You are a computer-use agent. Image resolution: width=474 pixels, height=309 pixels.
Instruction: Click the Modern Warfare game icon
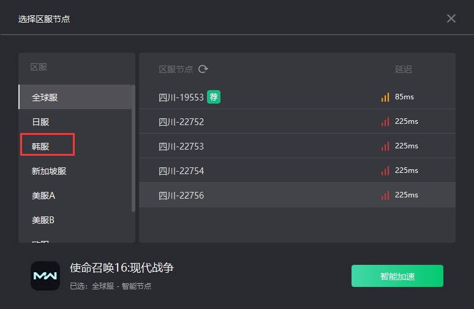(45, 276)
